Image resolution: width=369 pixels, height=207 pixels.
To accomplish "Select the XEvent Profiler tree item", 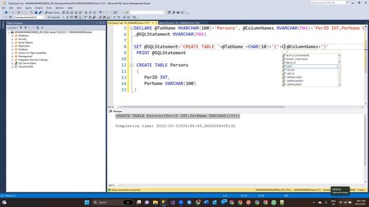I will 25,67.
